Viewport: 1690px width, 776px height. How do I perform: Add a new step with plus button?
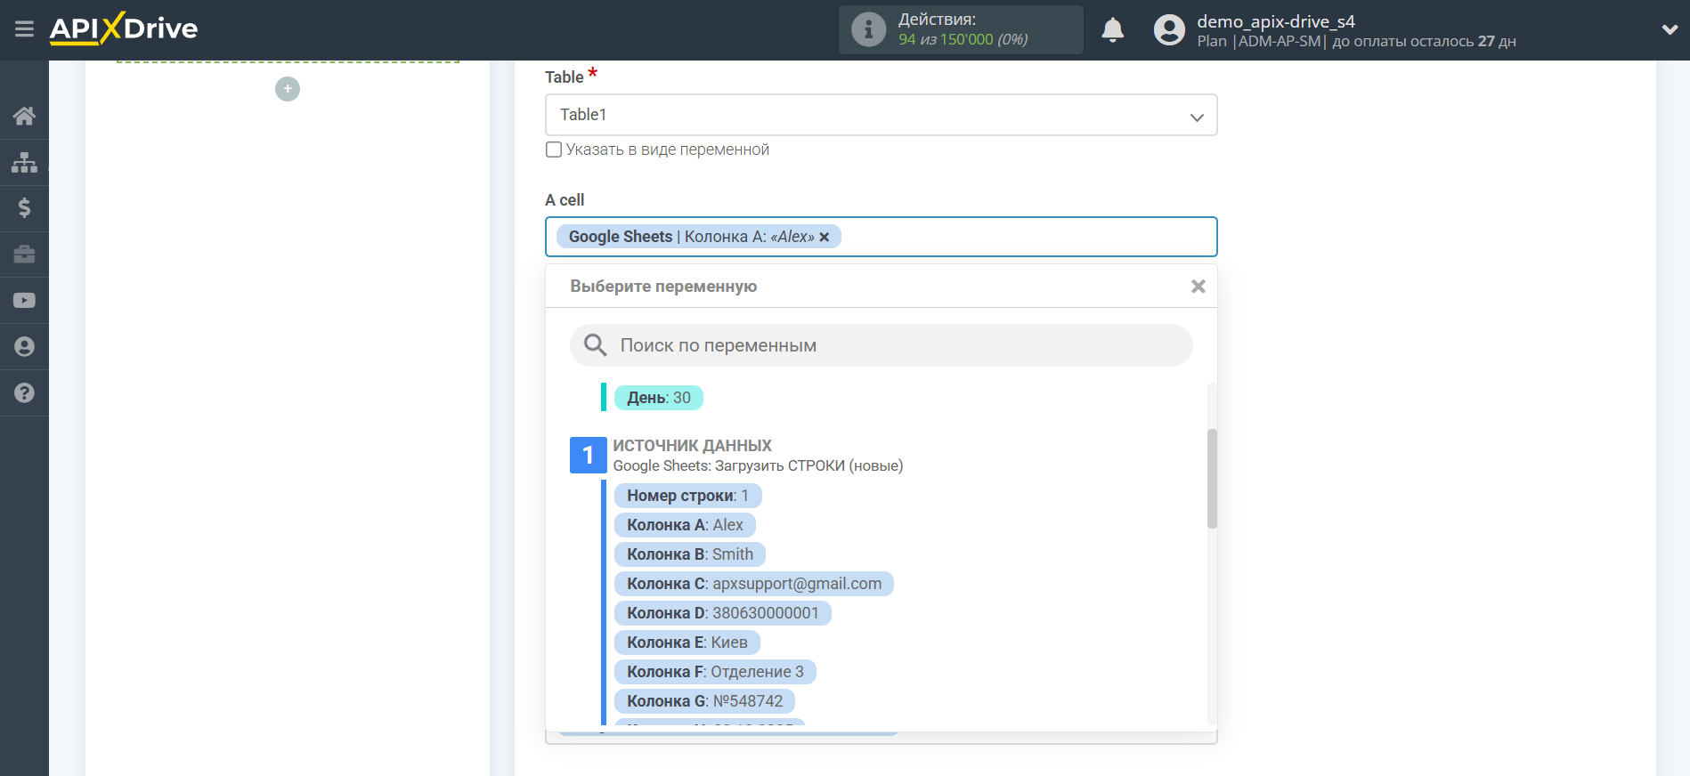pyautogui.click(x=288, y=89)
